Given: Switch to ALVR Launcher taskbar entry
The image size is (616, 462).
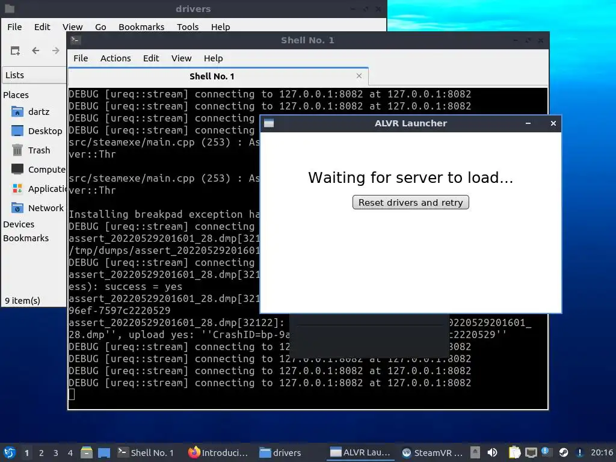Looking at the screenshot, I should pos(360,452).
